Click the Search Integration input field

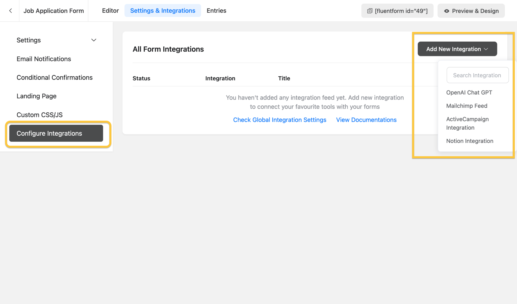(x=477, y=75)
